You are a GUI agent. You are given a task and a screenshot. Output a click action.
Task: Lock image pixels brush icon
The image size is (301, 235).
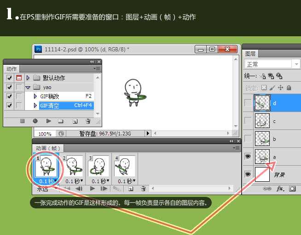coord(272,88)
